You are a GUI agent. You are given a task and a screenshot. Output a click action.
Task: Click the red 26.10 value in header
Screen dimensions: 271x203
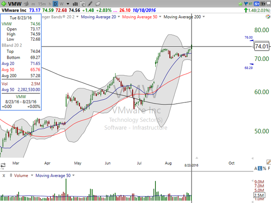125,10
